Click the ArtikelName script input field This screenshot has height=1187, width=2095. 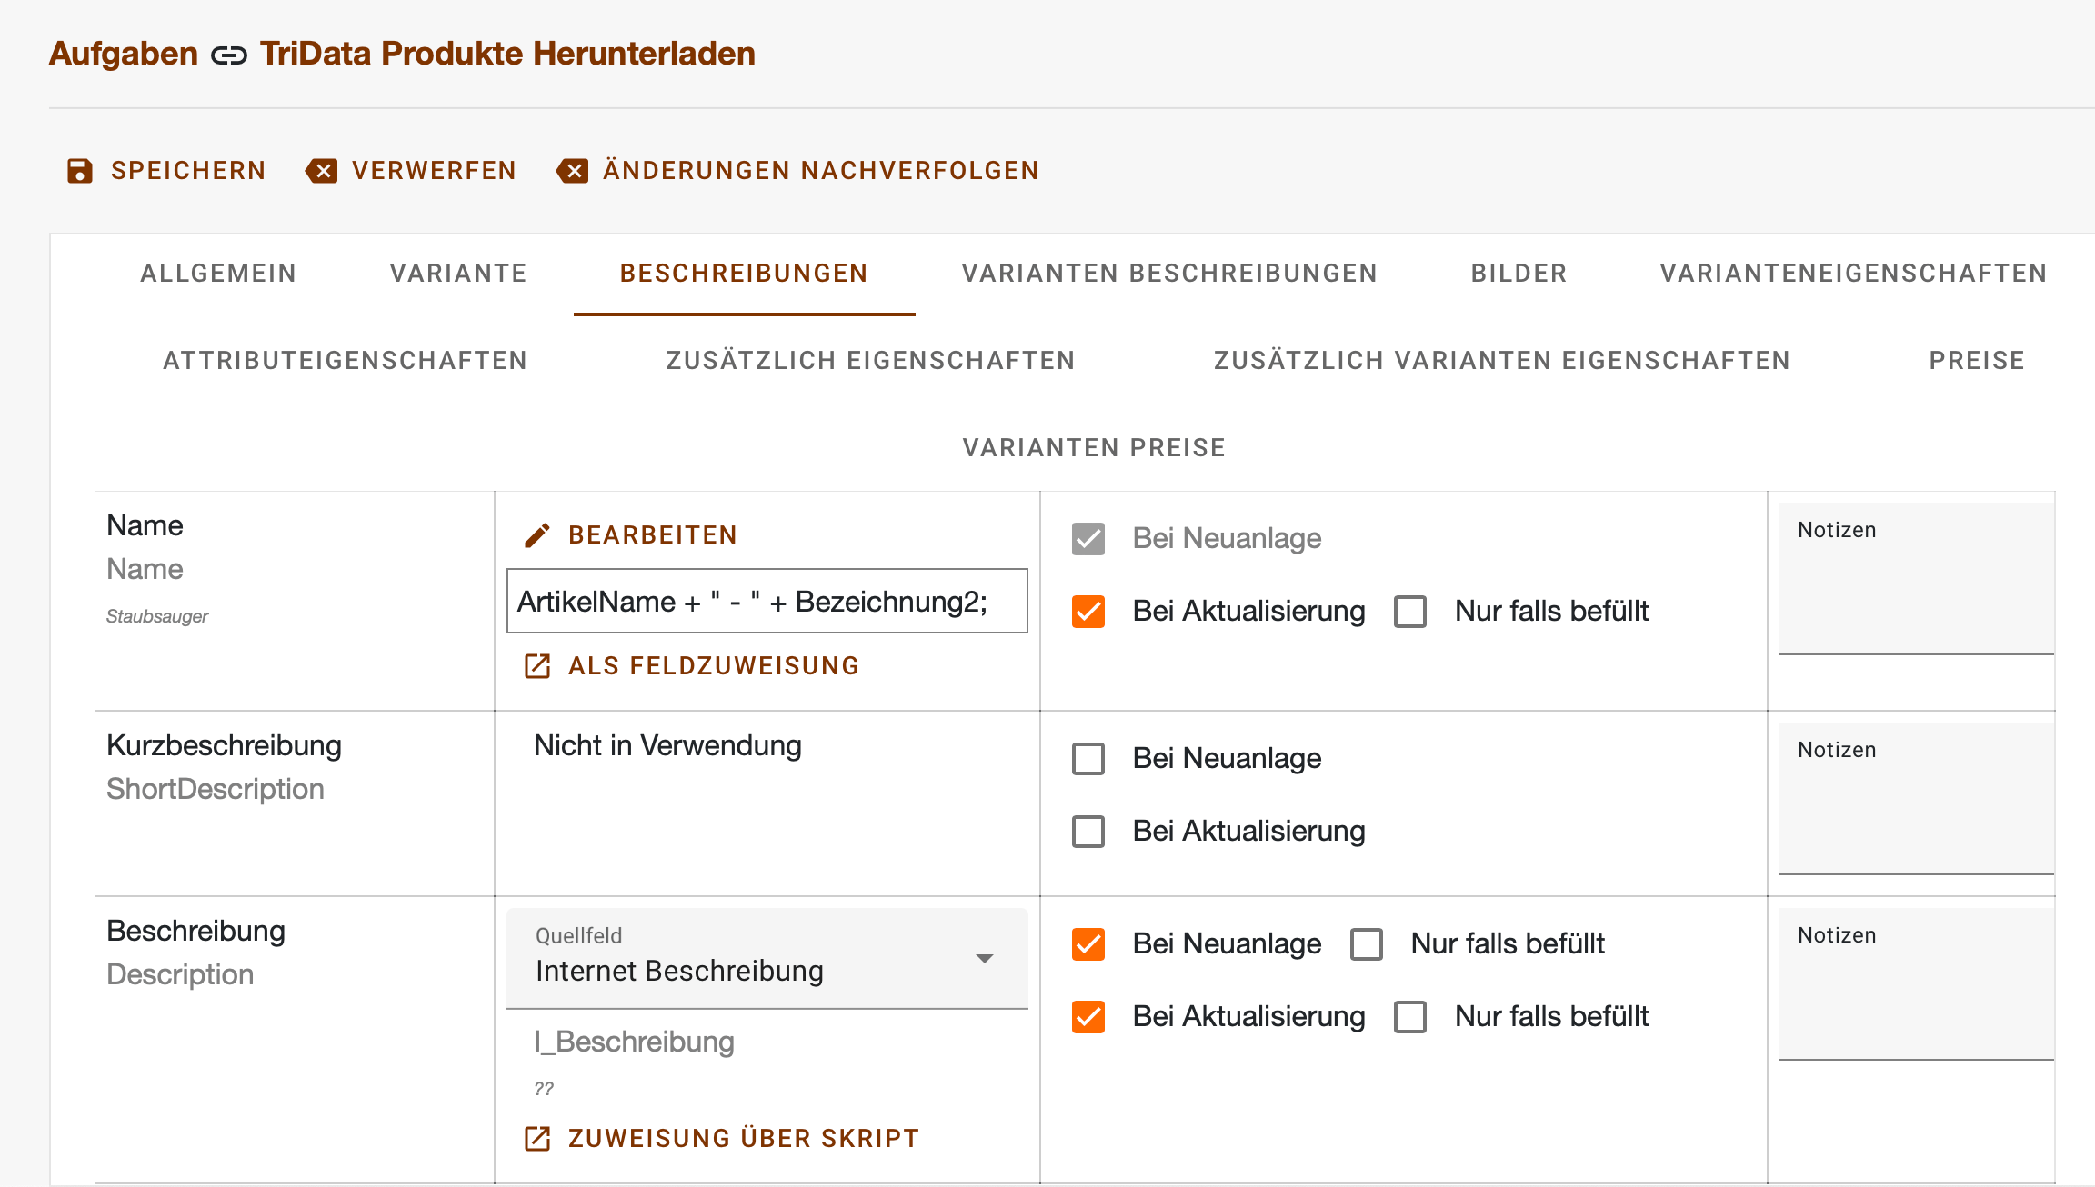[x=767, y=601]
